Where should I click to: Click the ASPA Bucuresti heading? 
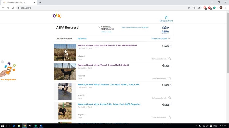coord(67,28)
